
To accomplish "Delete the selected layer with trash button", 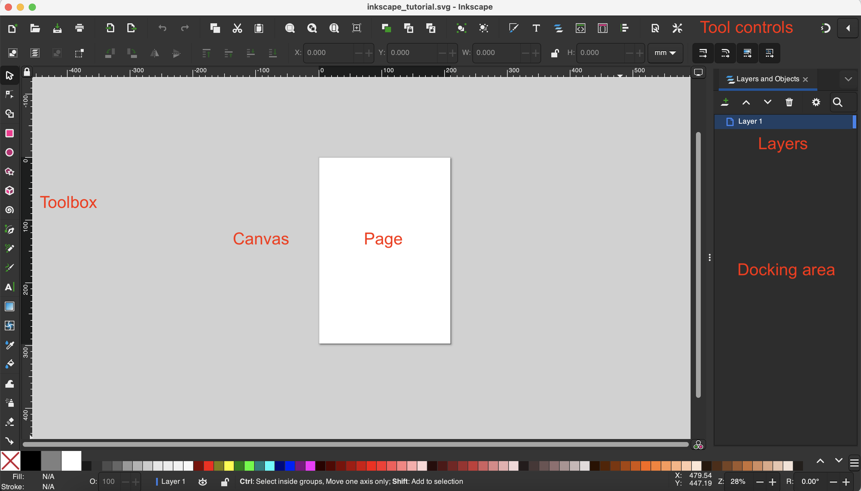I will tap(789, 102).
